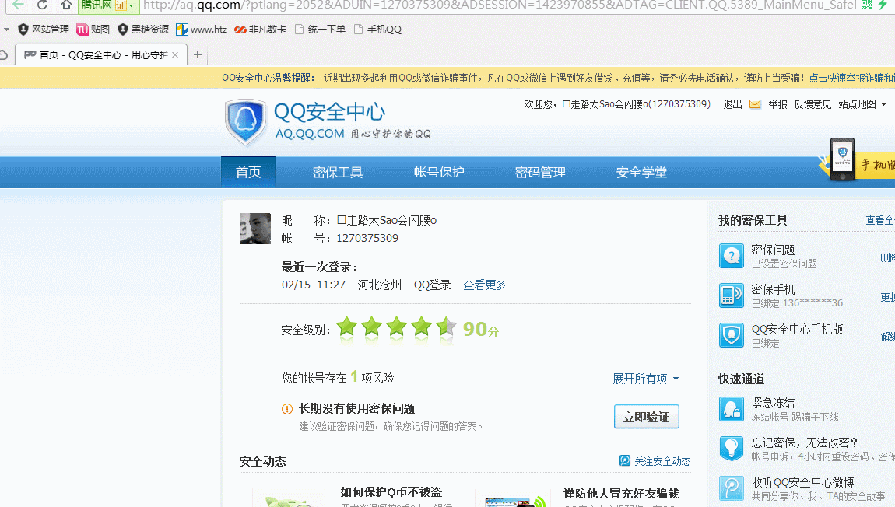Image resolution: width=895 pixels, height=507 pixels.
Task: Open the 非凡数卡 bookmark
Action: click(x=260, y=29)
